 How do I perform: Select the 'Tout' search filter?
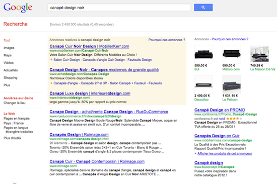click(7, 40)
